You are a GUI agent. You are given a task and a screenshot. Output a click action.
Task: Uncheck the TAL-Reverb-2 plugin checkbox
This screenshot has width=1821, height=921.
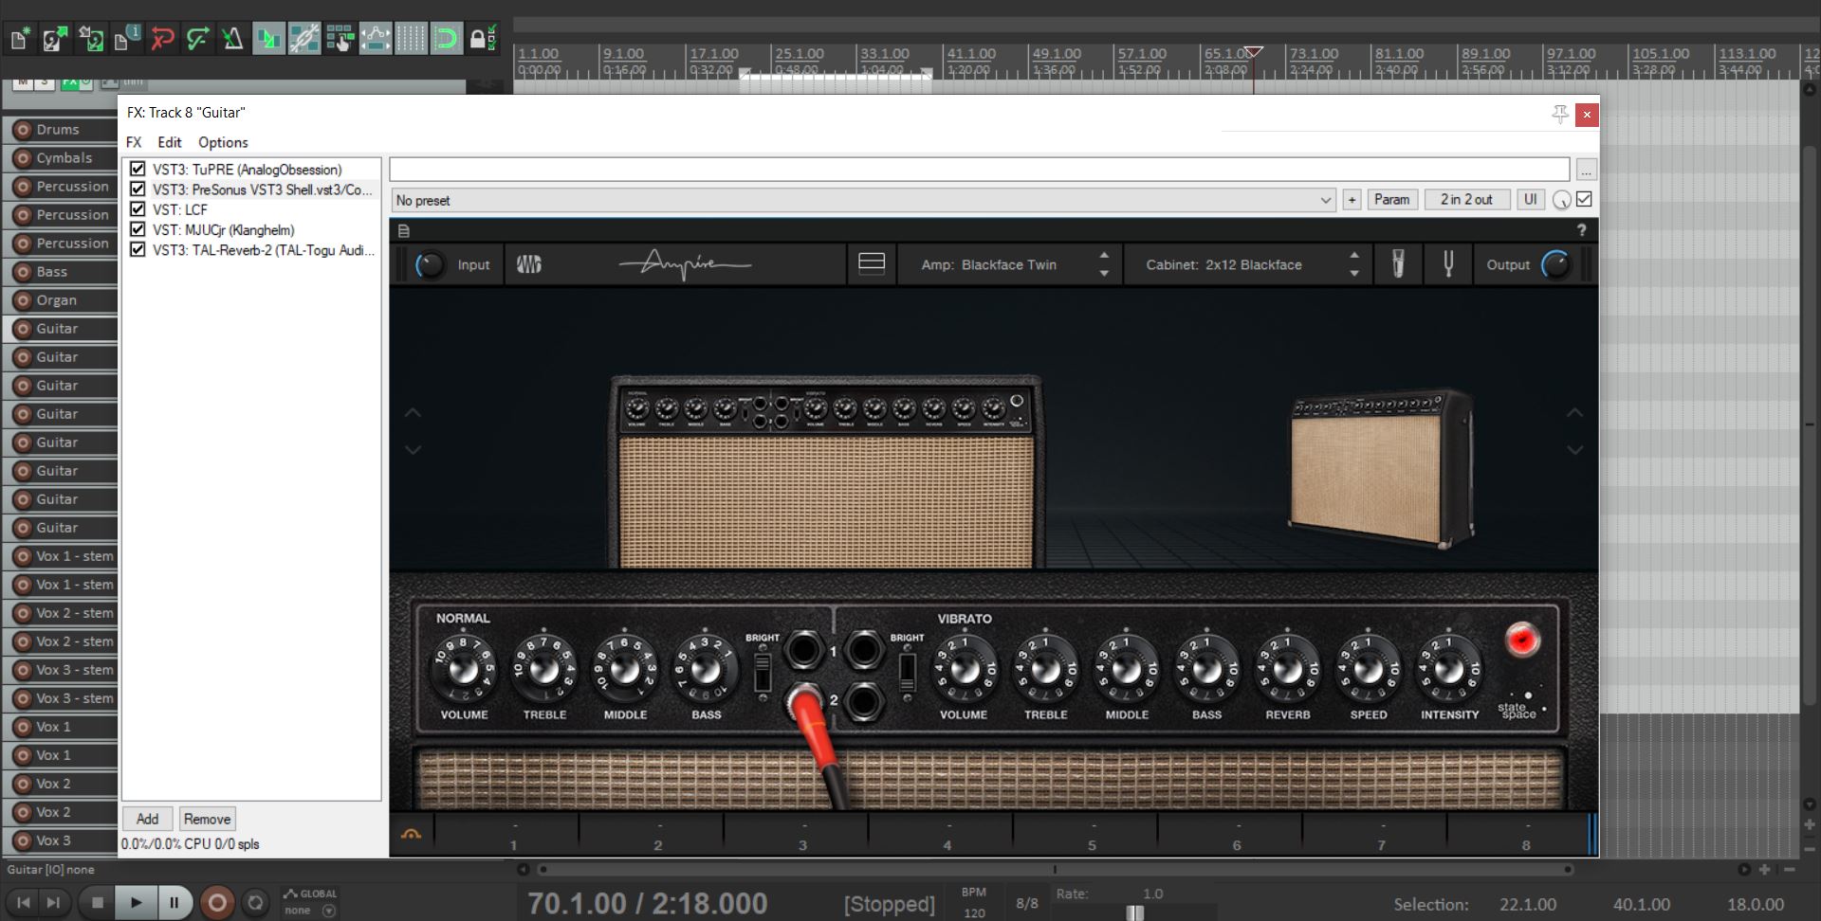pyautogui.click(x=138, y=249)
